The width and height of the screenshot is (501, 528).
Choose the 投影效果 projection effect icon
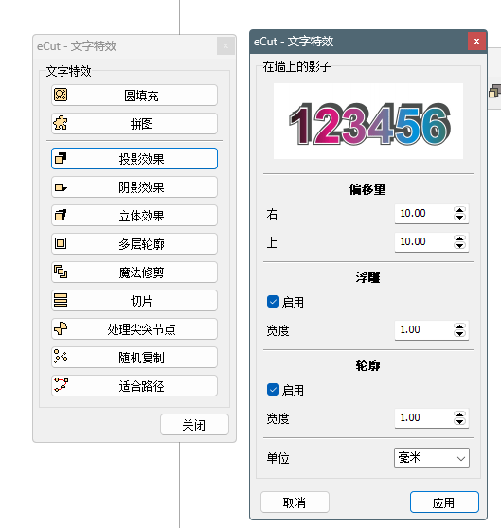point(61,158)
